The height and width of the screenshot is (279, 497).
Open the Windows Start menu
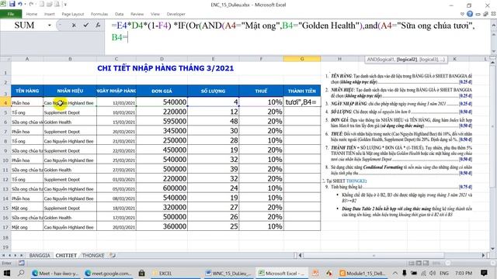point(7,273)
